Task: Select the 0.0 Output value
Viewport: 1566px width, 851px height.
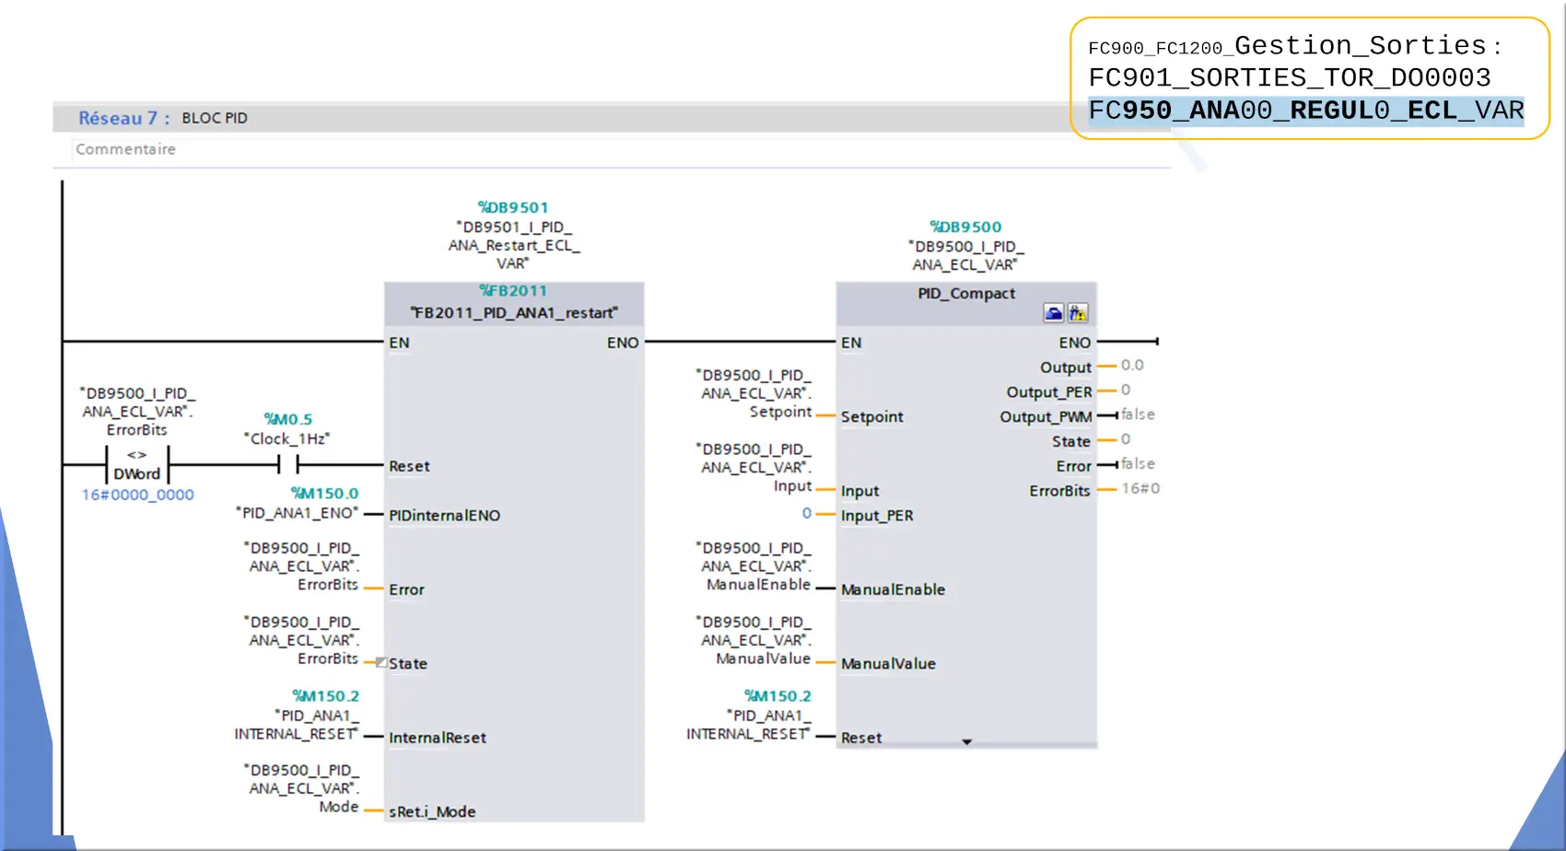Action: click(x=1132, y=365)
